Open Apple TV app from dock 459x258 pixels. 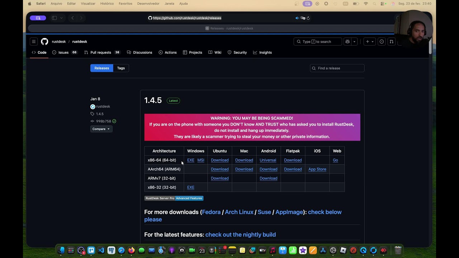click(262, 250)
